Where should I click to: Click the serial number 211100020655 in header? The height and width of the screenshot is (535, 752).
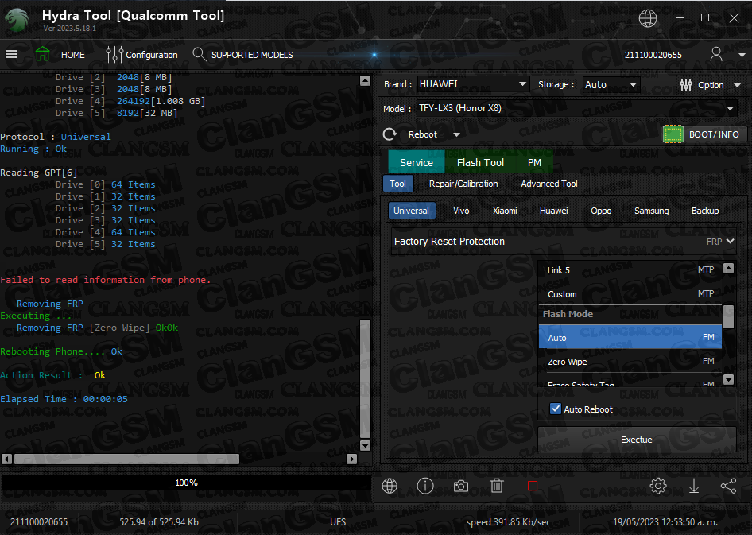(653, 55)
